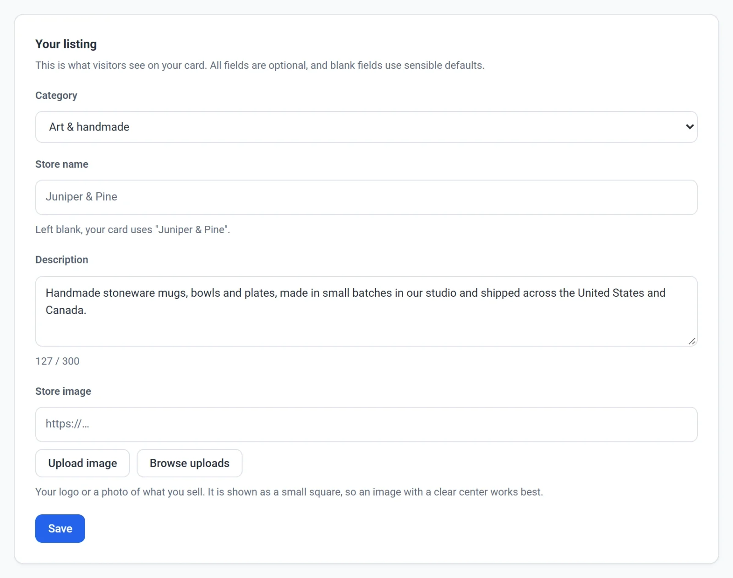Click the Store image URL field
733x578 pixels.
(366, 425)
